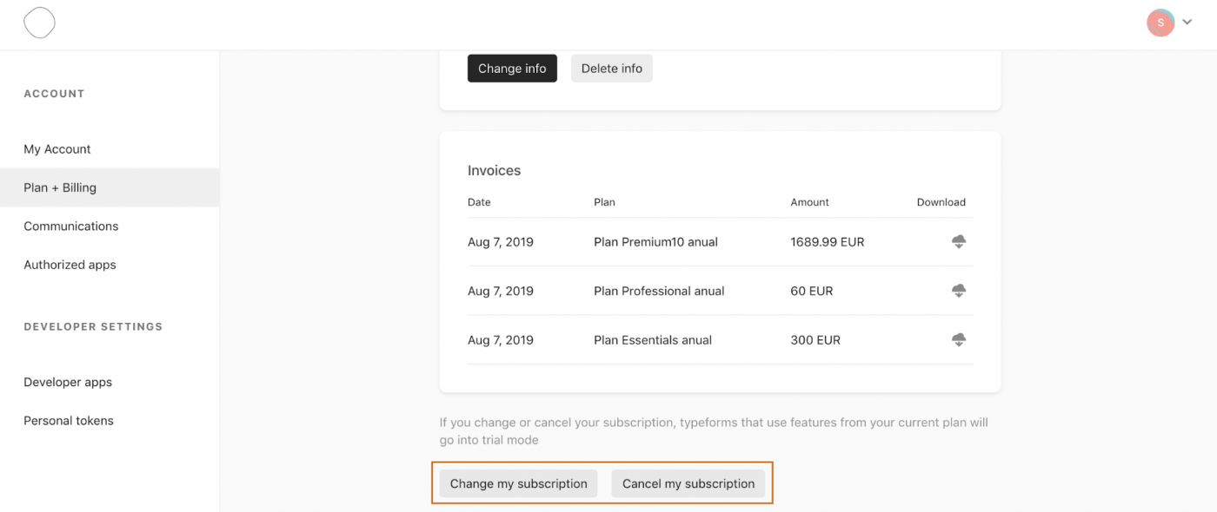Image resolution: width=1217 pixels, height=512 pixels.
Task: Click the 300 EUR amount
Action: 815,340
